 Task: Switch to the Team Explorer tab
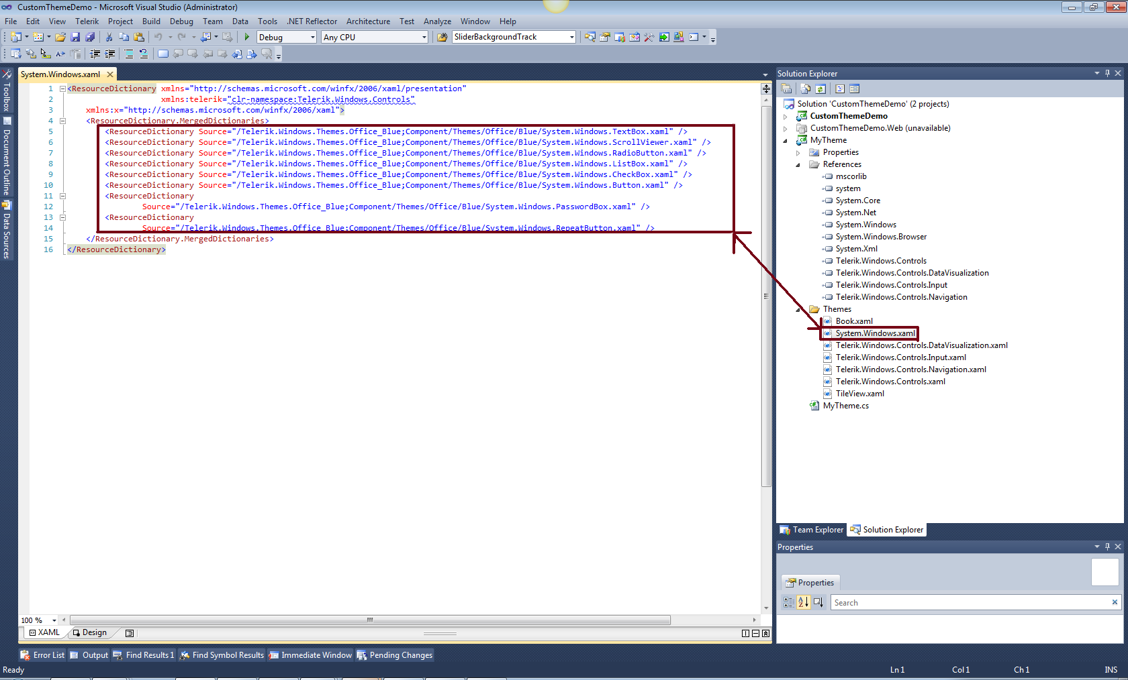[812, 530]
